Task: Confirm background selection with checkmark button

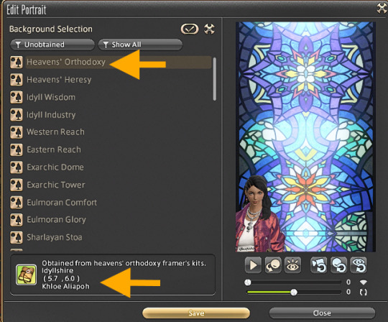Action: click(190, 29)
